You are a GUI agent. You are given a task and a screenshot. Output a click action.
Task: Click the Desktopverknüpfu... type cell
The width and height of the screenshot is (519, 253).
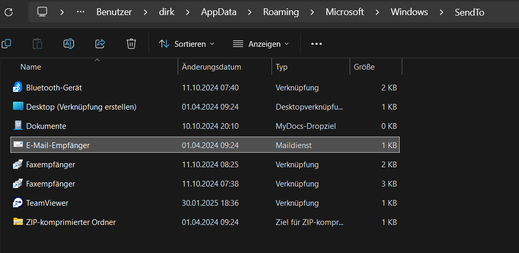click(310, 107)
